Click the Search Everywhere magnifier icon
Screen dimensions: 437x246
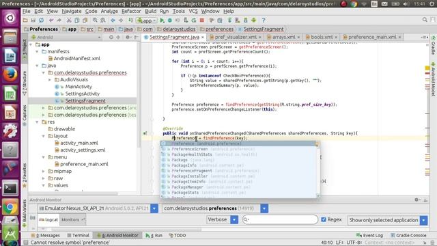pos(425,20)
